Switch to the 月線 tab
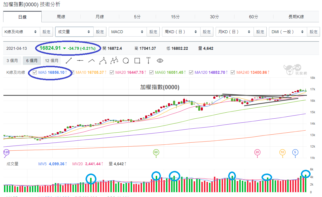Screen dimensions: 322x197 [100, 17]
